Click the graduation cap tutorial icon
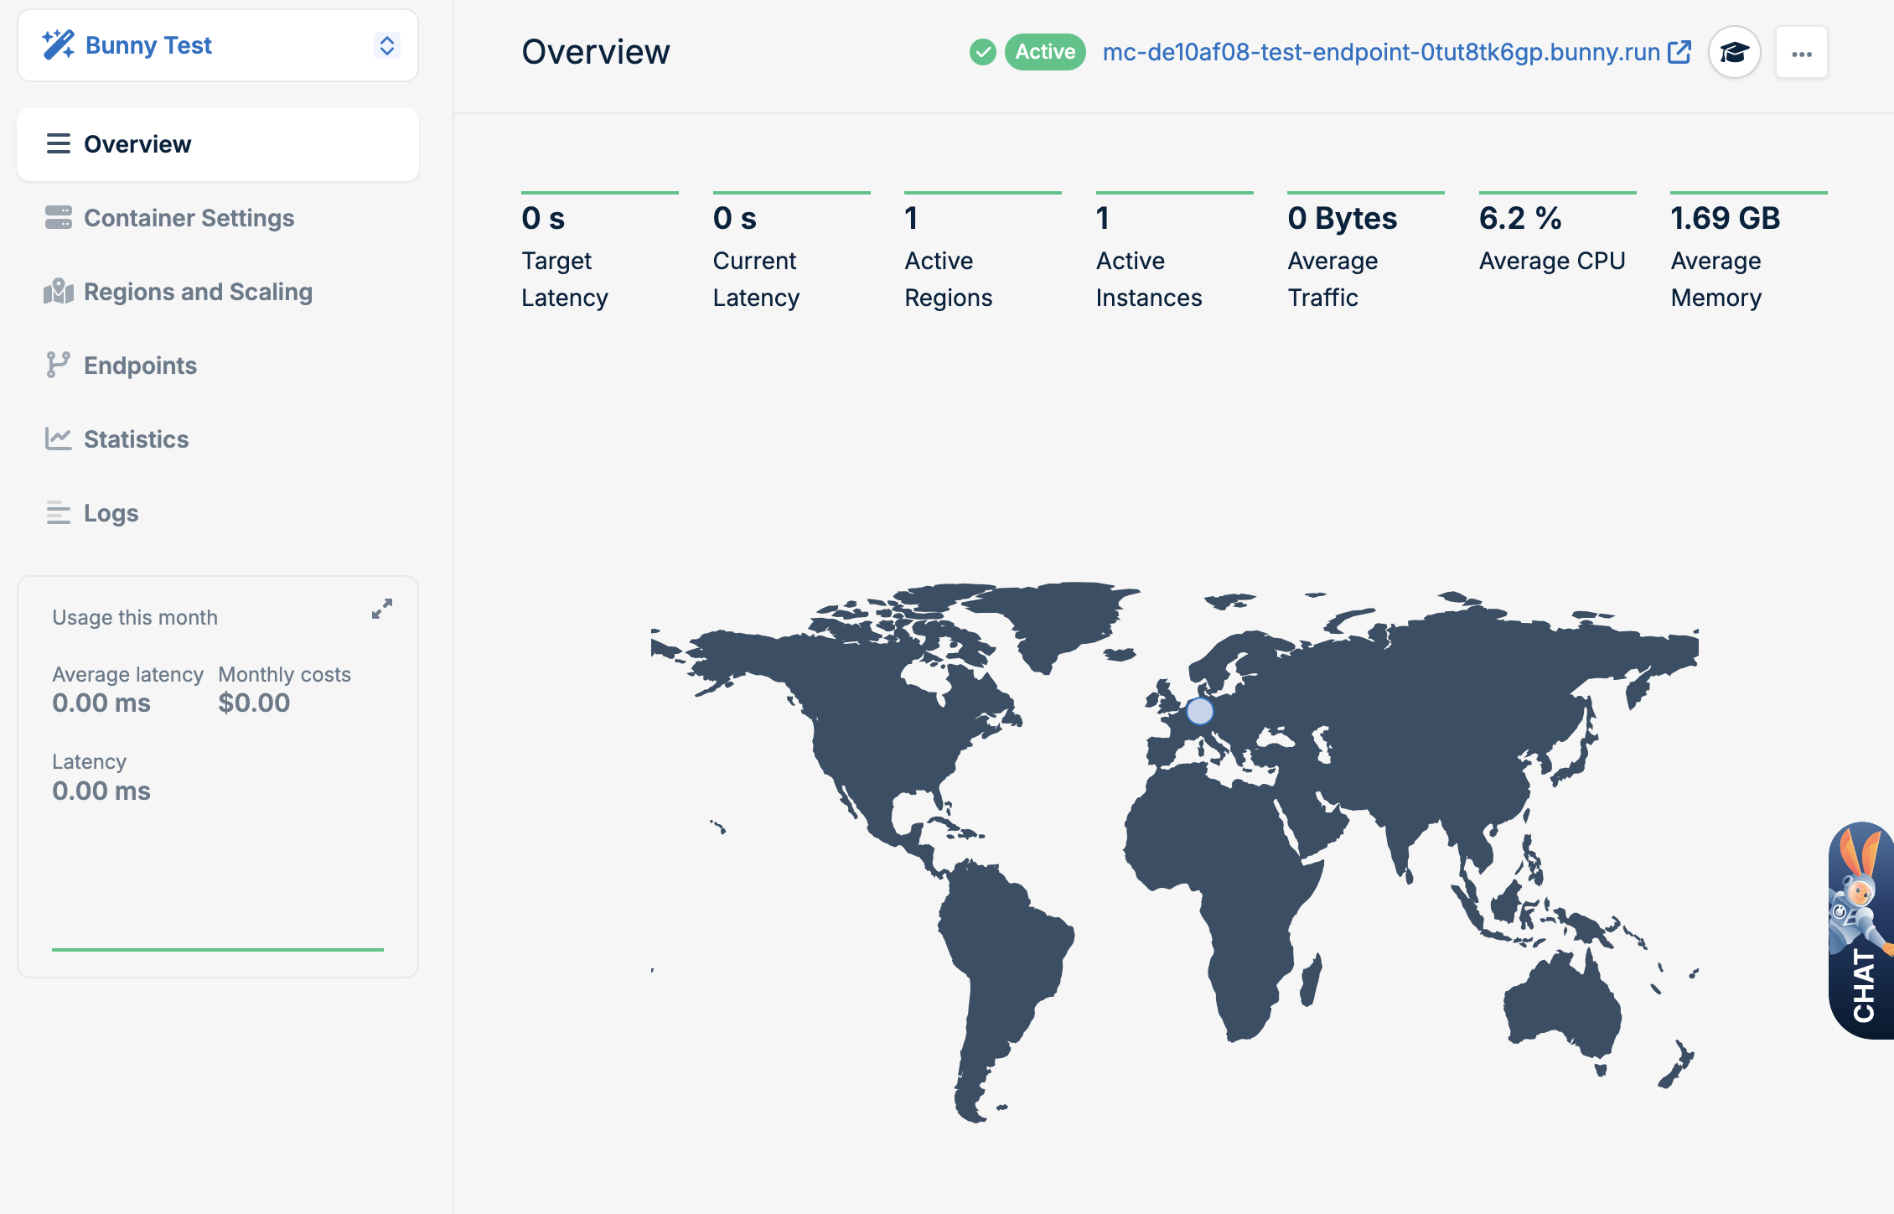The width and height of the screenshot is (1894, 1214). point(1734,53)
